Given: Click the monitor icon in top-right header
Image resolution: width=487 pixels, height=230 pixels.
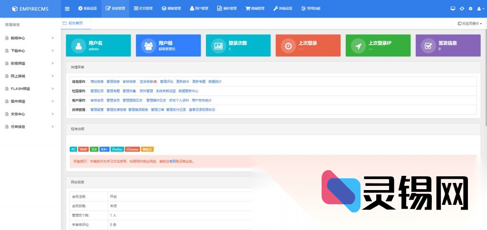Looking at the screenshot, I should [x=453, y=9].
